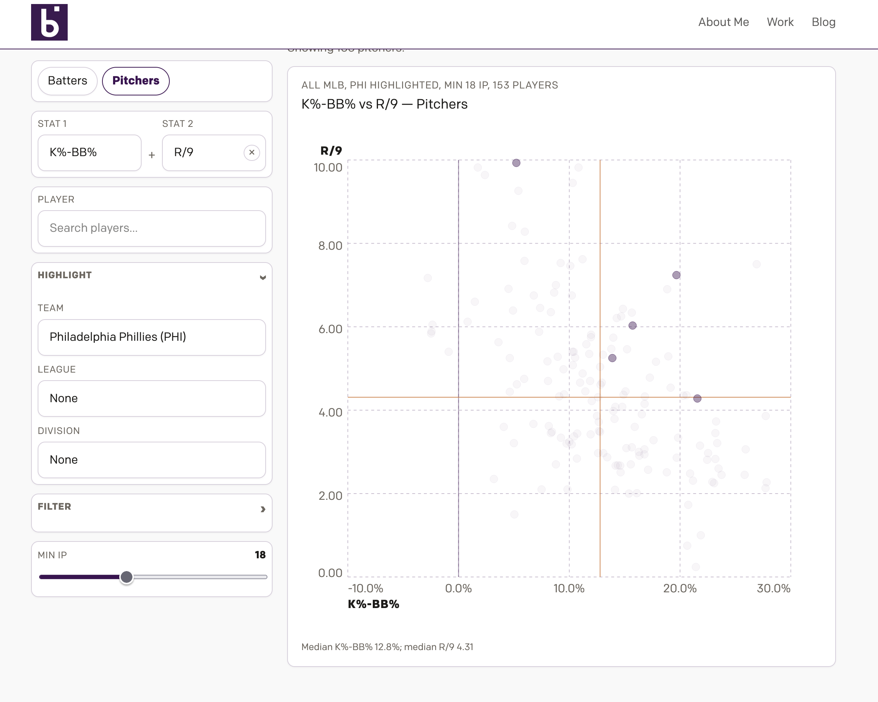Click the purple b logo icon
The width and height of the screenshot is (878, 702).
(x=49, y=22)
